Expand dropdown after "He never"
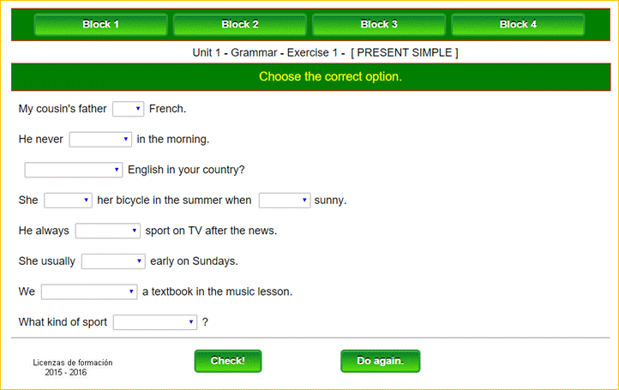 pos(100,139)
